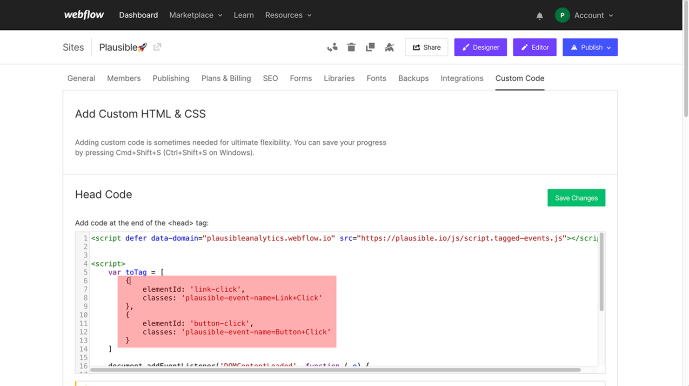Screen dimensions: 689x386
Task: Click the Button+Click classes code line
Action: tap(236, 332)
